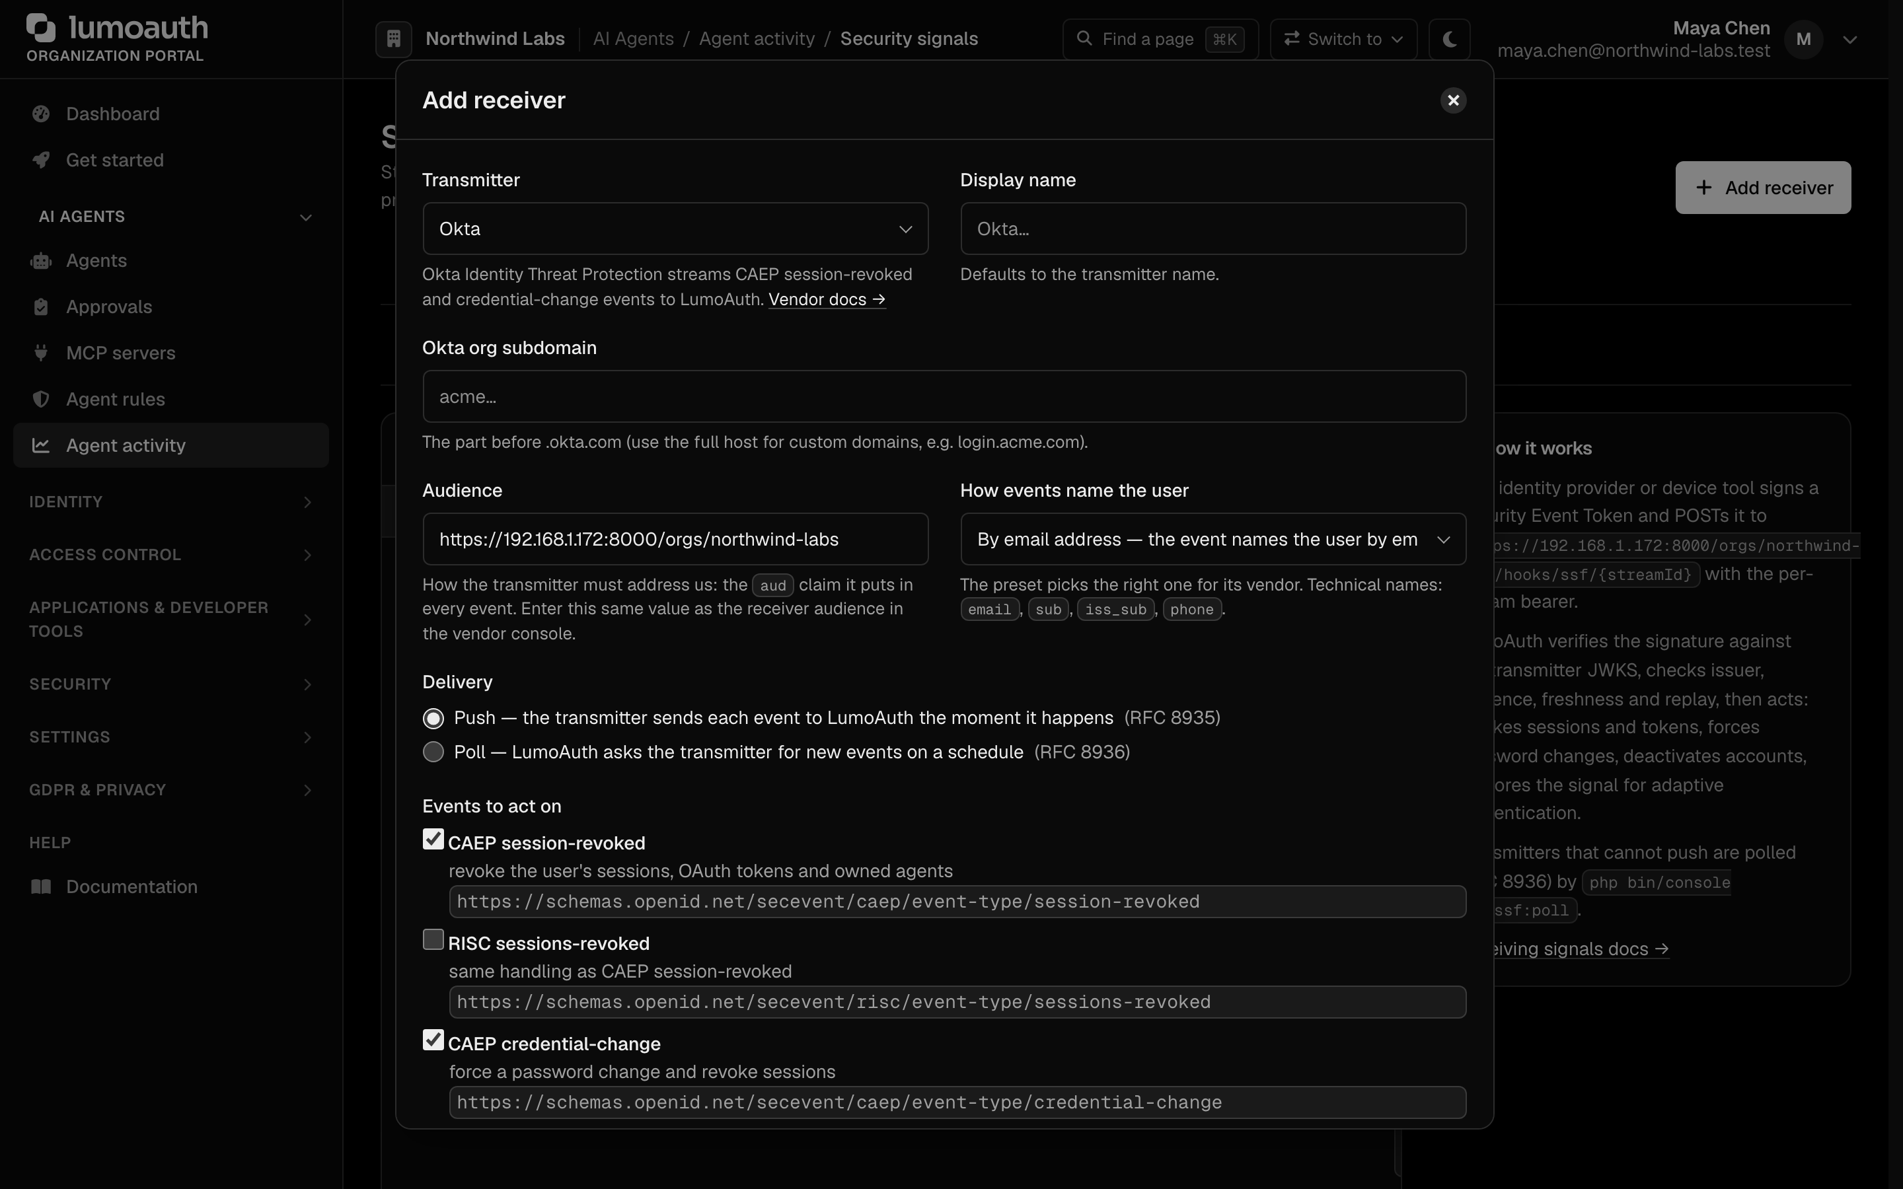Screen dimensions: 1903x1189
Task: Click the Display name input field
Action: click(1213, 229)
